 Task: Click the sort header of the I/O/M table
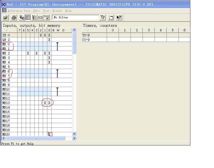click(x=9, y=30)
